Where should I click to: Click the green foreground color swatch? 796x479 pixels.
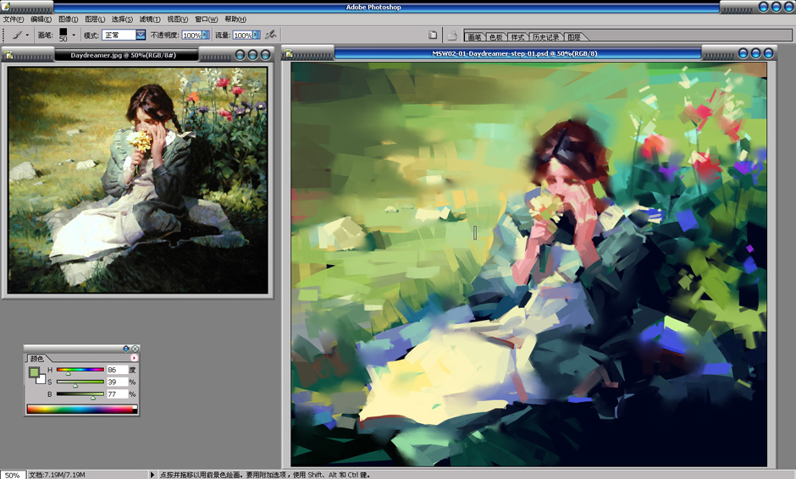pyautogui.click(x=34, y=372)
